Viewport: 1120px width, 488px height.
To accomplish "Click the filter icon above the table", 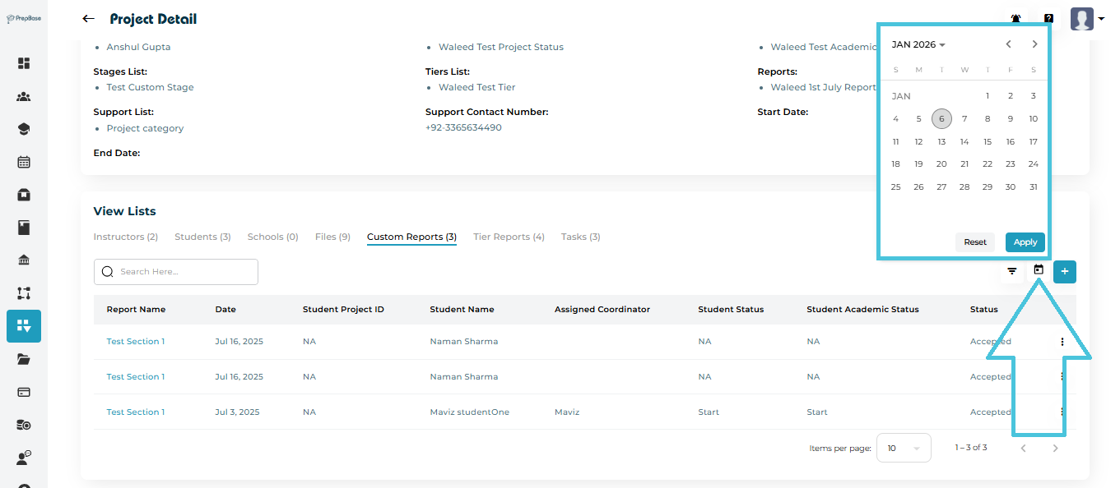I will pos(1012,271).
